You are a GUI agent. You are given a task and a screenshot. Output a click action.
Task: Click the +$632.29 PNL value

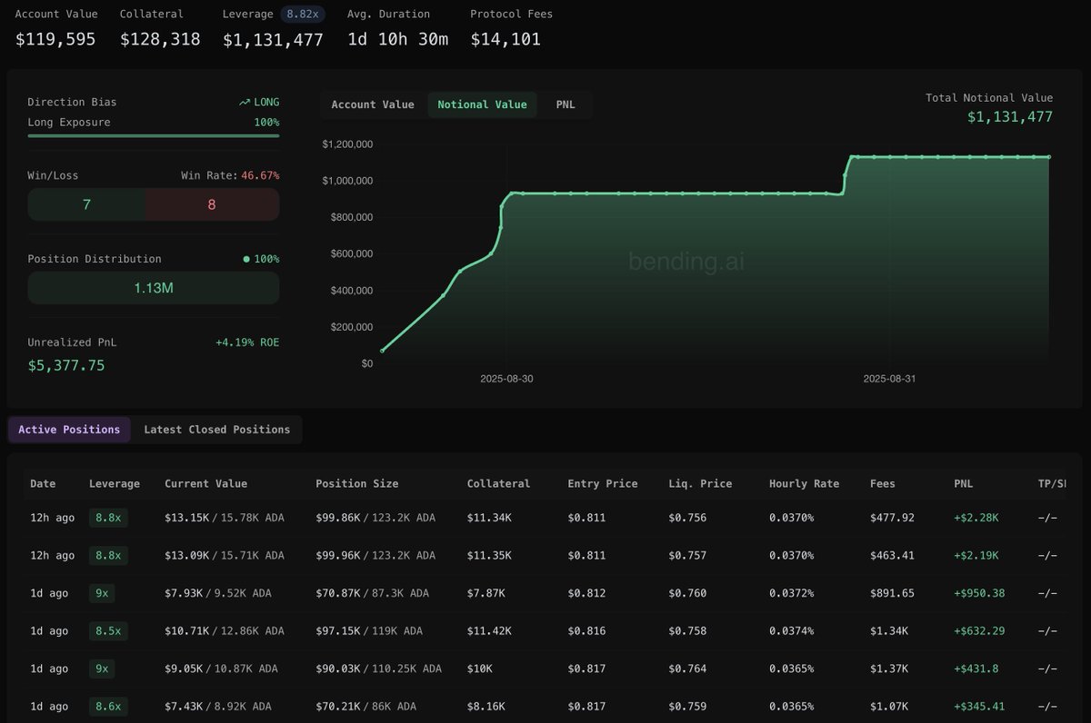(x=981, y=630)
